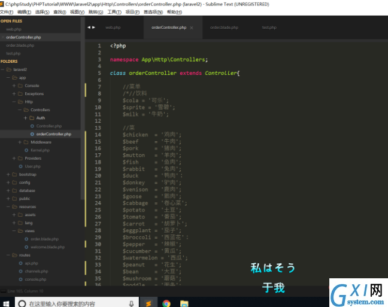Click the left tab navigation arrow
This screenshot has height=307, width=388.
pyautogui.click(x=89, y=27)
